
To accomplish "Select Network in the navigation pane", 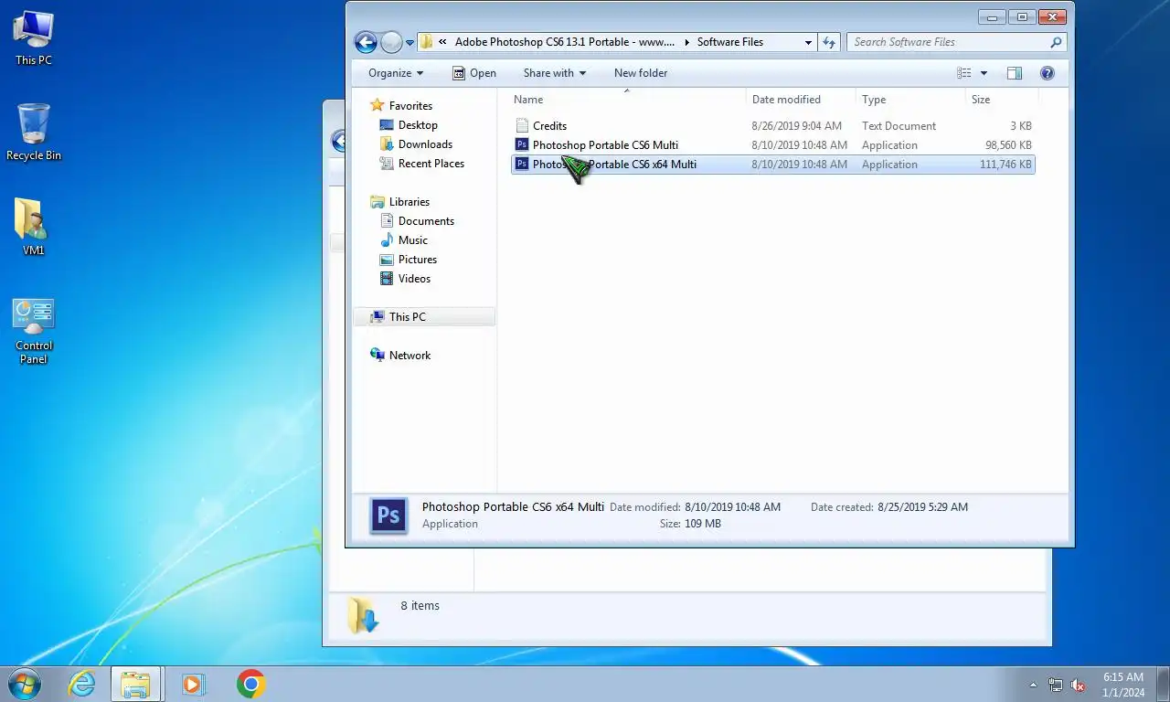I will 409,356.
